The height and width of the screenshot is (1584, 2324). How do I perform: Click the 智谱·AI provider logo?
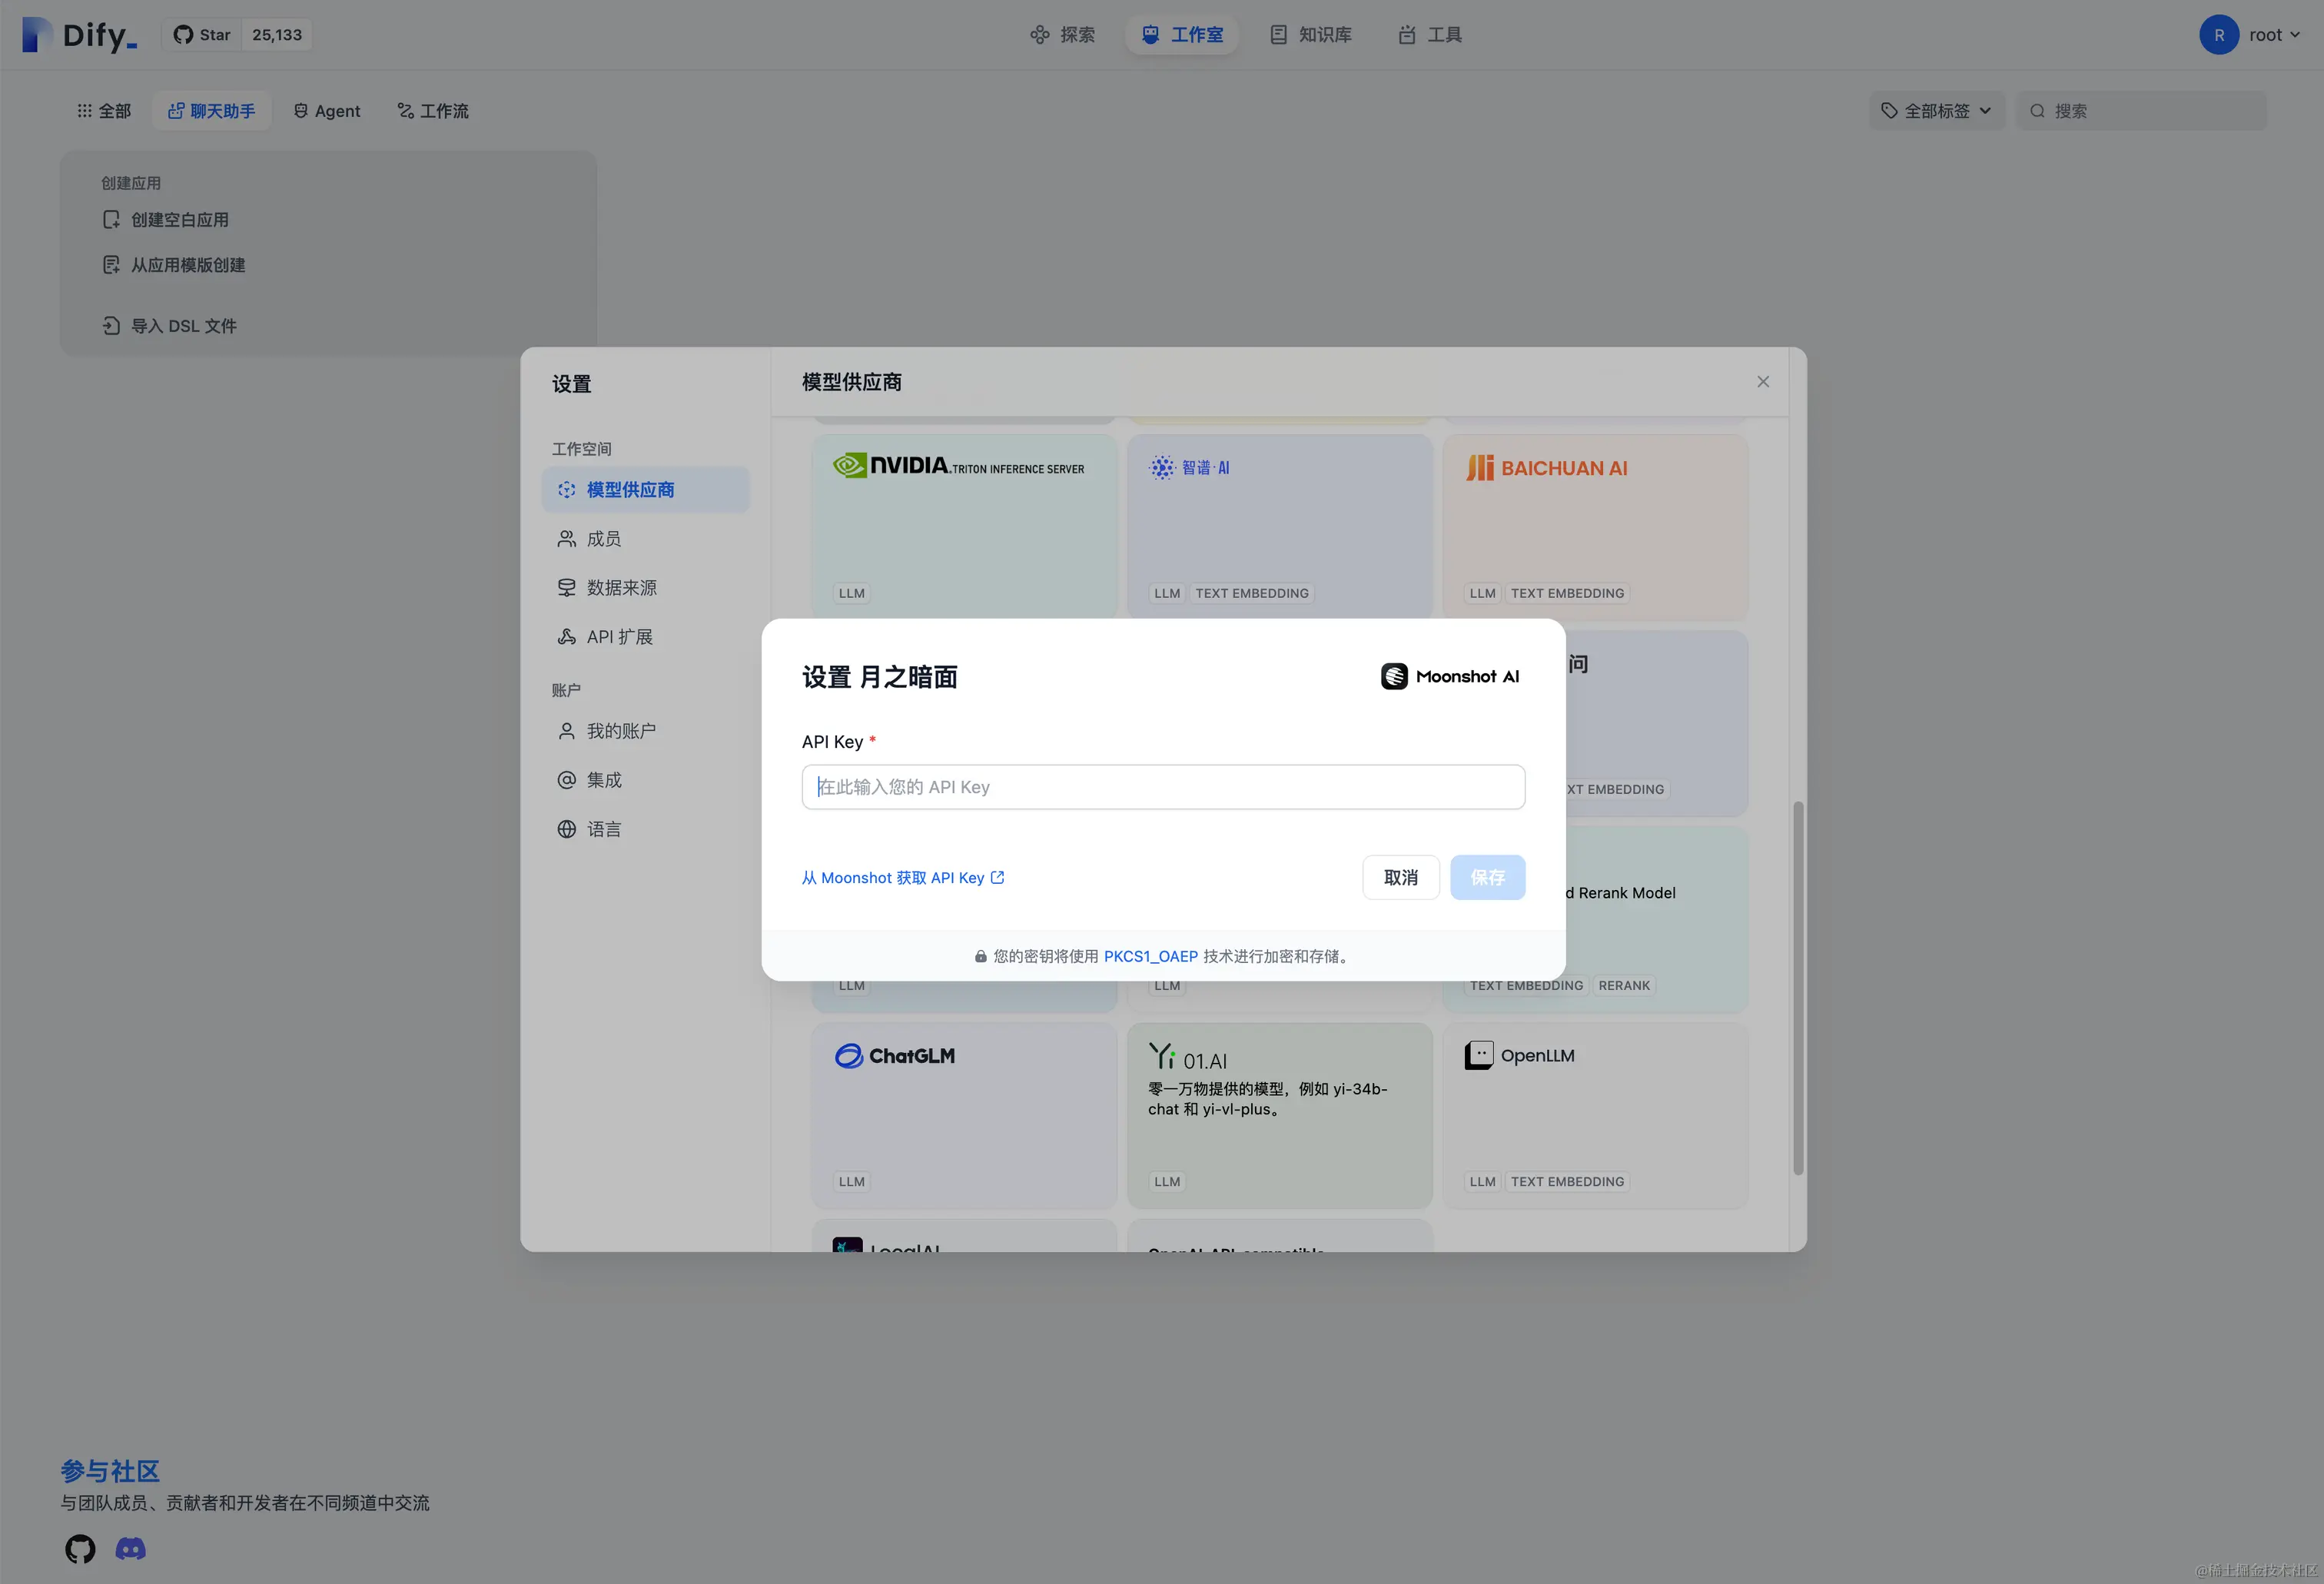point(1190,467)
